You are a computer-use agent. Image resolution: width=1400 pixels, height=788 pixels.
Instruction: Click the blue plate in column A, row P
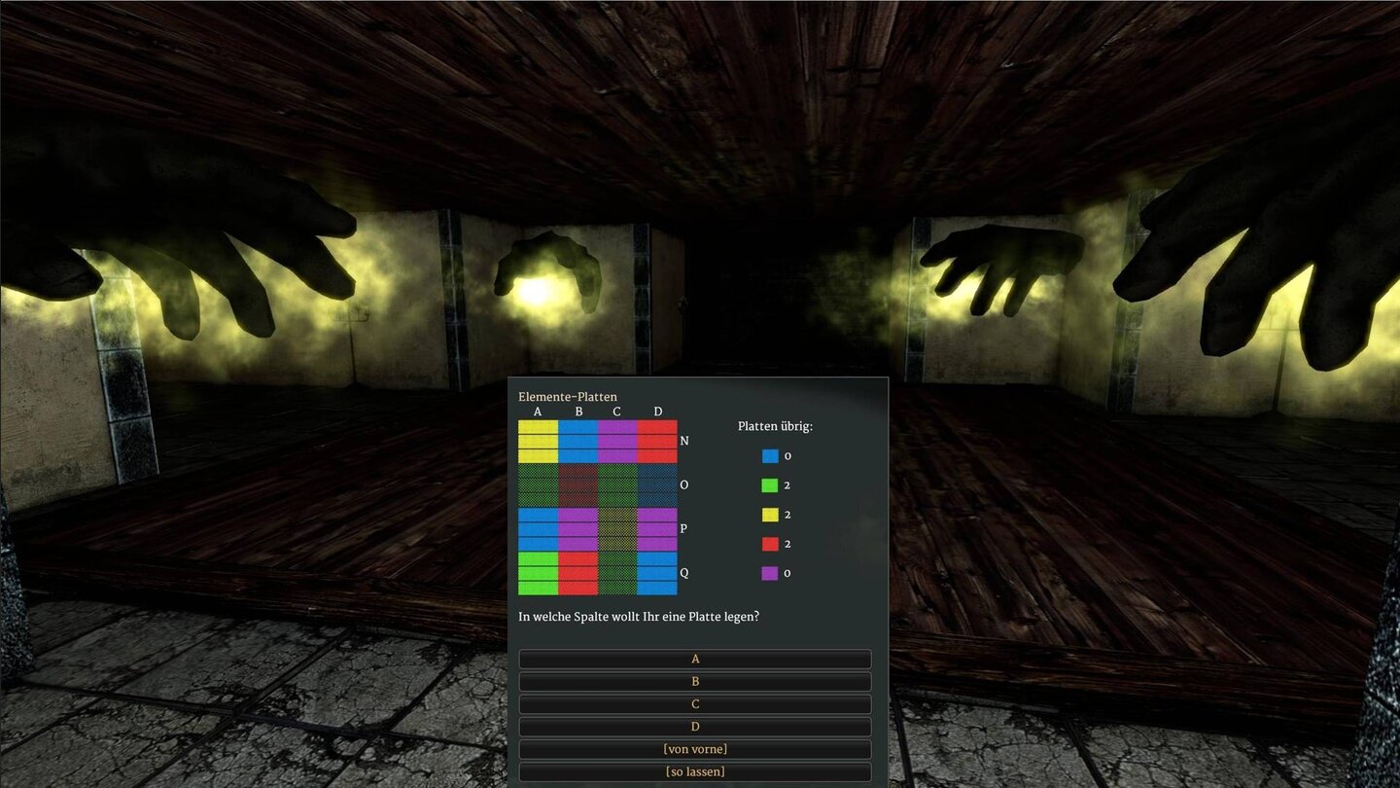click(538, 529)
